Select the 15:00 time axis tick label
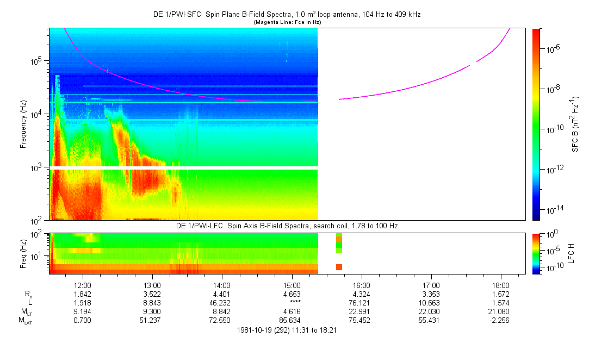The height and width of the screenshot is (337, 589). (x=292, y=285)
